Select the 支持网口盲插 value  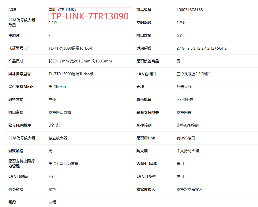click(x=60, y=112)
